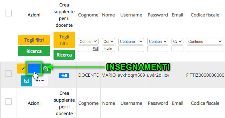Screen dimensions: 225x118
Task: Click the blue add substitute teacher icon
Action: tap(64, 75)
